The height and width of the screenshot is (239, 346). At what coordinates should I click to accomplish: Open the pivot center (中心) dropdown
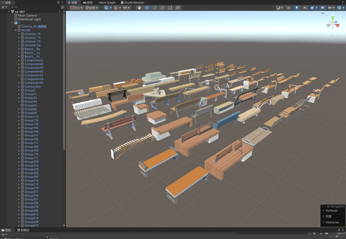tap(76, 8)
